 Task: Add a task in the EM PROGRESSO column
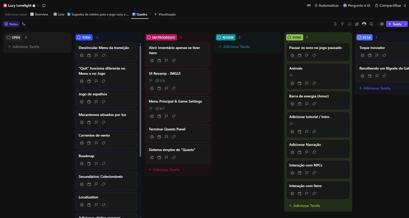pyautogui.click(x=164, y=170)
